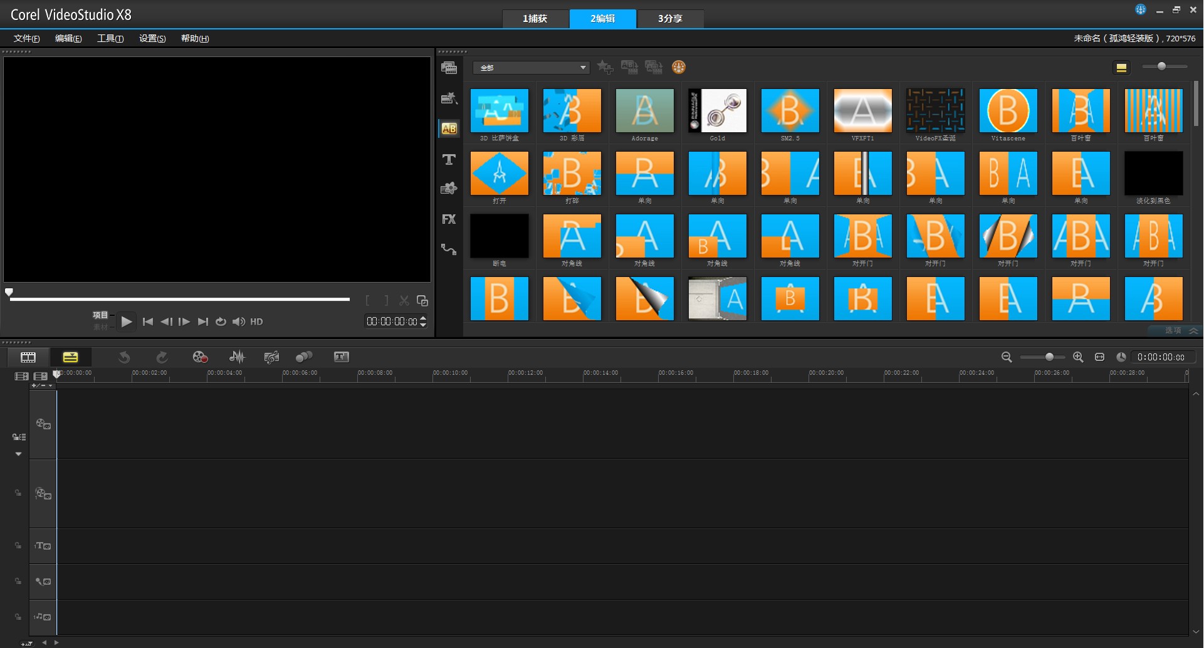Viewport: 1204px width, 648px height.
Task: Open the 全部 category dropdown
Action: (531, 68)
